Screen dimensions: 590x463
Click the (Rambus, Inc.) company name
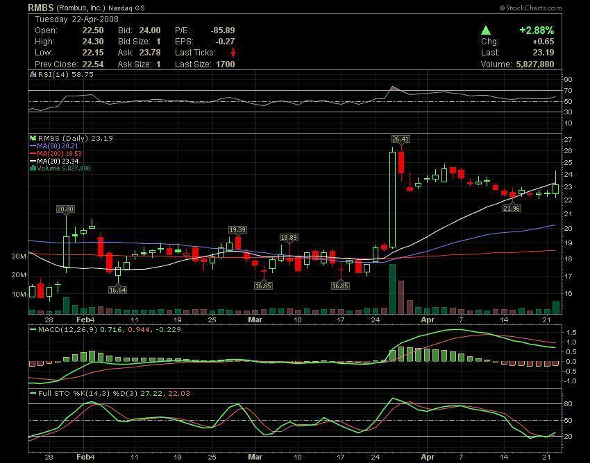click(81, 8)
